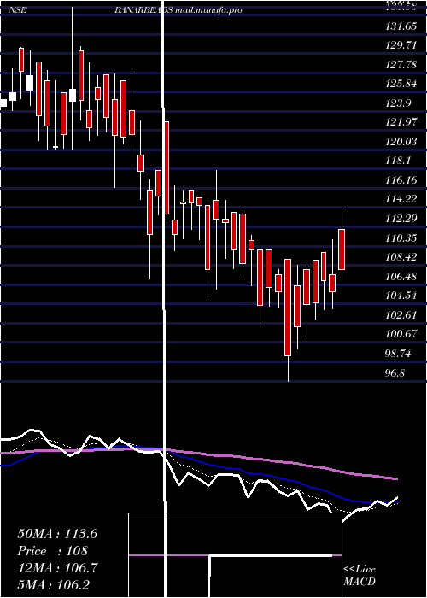
Task: Click the BANARBEADS mail.munafa.pro title text
Action: coord(178,10)
